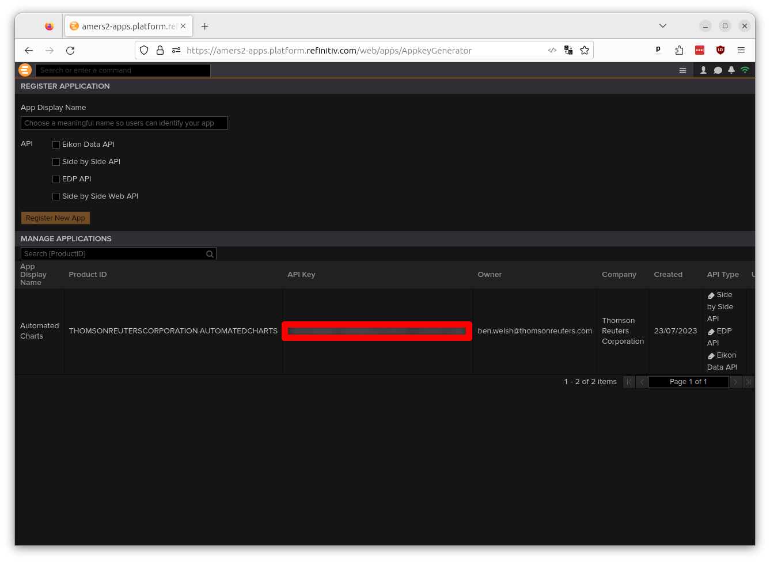770x562 pixels.
Task: Open the Firefox application menu
Action: (x=741, y=50)
